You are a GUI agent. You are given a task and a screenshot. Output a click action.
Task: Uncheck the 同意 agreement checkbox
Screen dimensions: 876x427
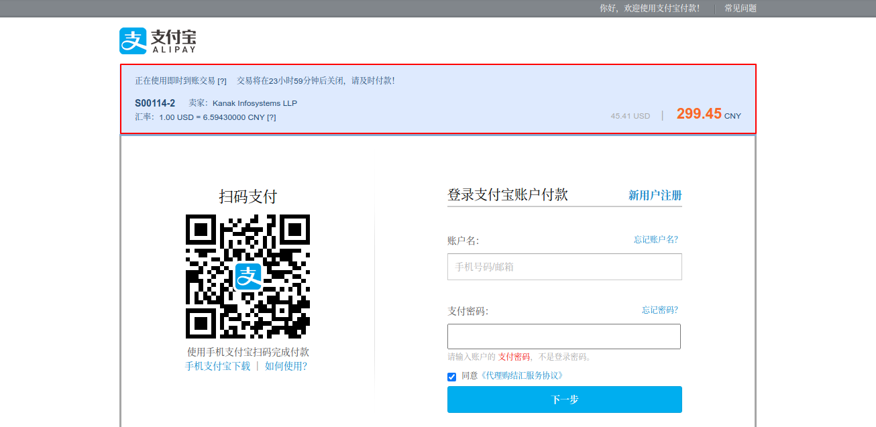pyautogui.click(x=452, y=377)
